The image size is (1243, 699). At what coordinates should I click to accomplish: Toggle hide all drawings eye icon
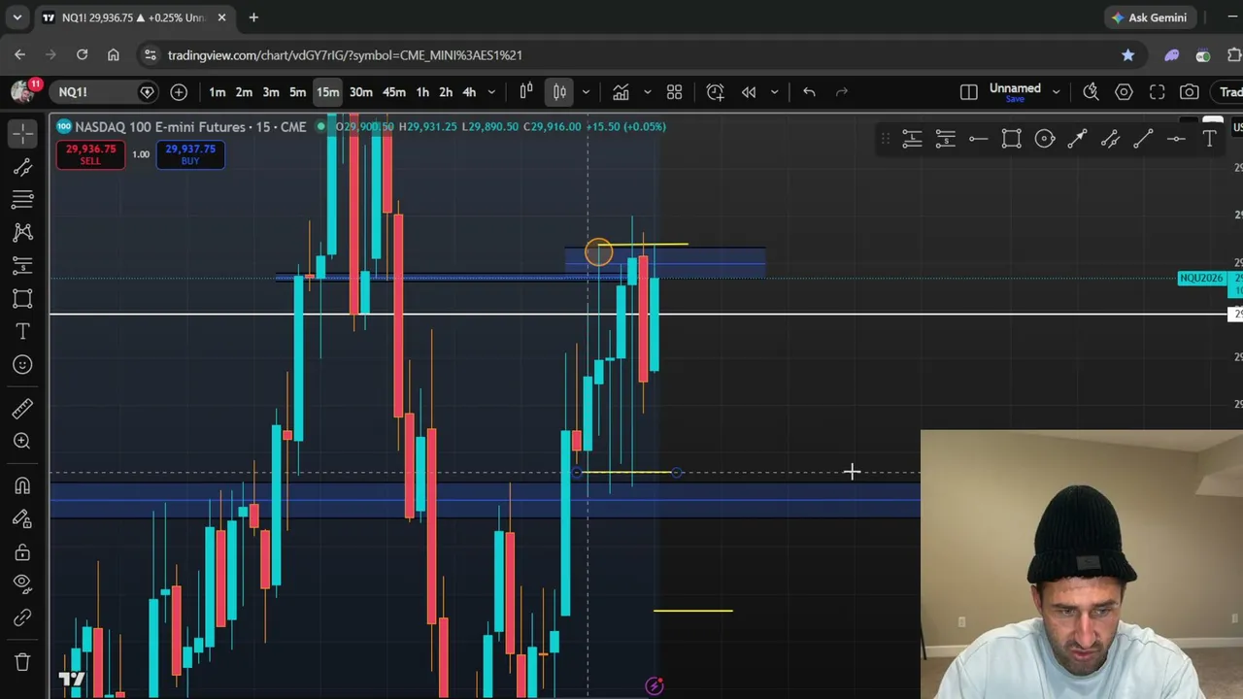point(22,584)
